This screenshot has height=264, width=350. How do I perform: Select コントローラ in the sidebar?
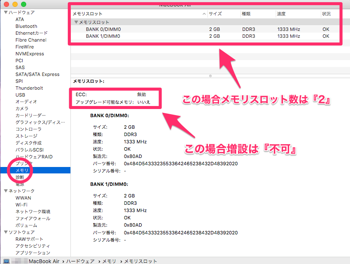click(28, 129)
